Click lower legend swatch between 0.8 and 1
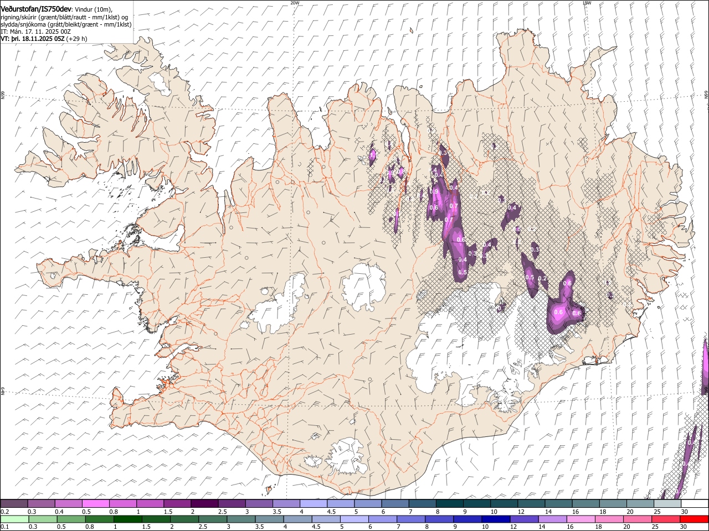The width and height of the screenshot is (709, 531). tap(99, 519)
